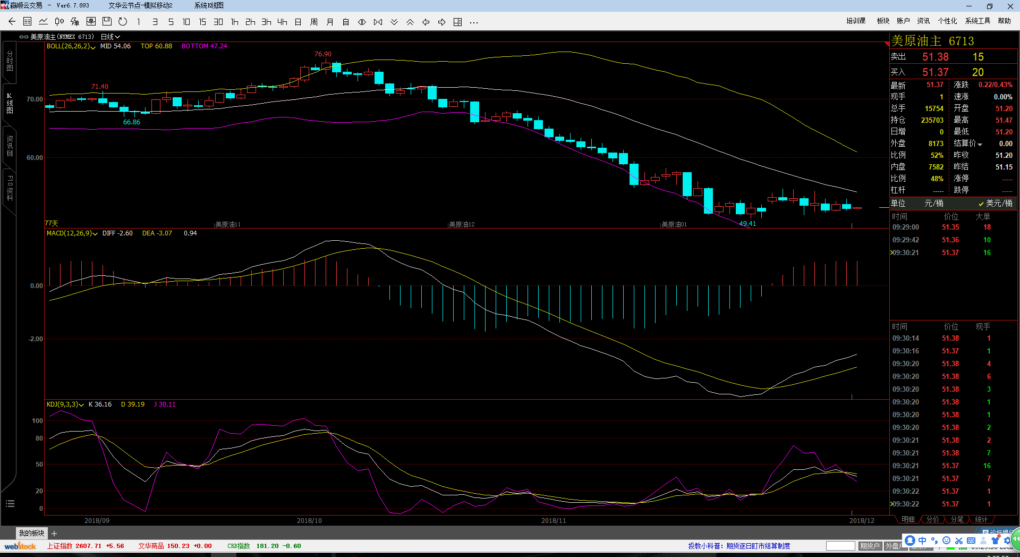Screen dimensions: 1020x557
Task: Select the monthly (月) period
Action: point(330,22)
